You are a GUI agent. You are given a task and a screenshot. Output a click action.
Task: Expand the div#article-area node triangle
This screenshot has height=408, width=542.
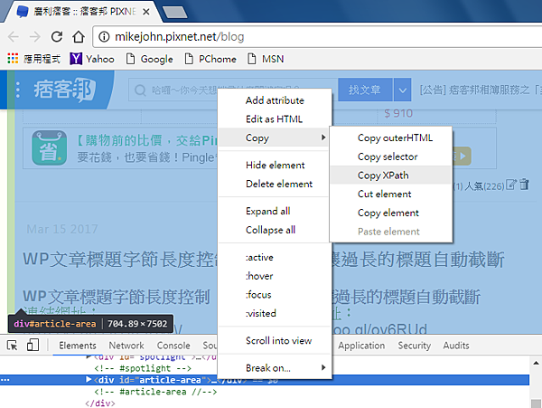[x=89, y=380]
